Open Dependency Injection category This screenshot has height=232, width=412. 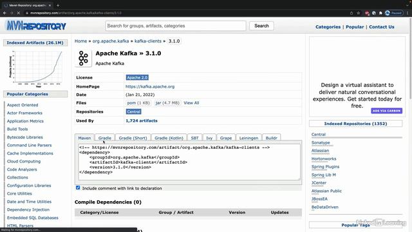coord(28,209)
